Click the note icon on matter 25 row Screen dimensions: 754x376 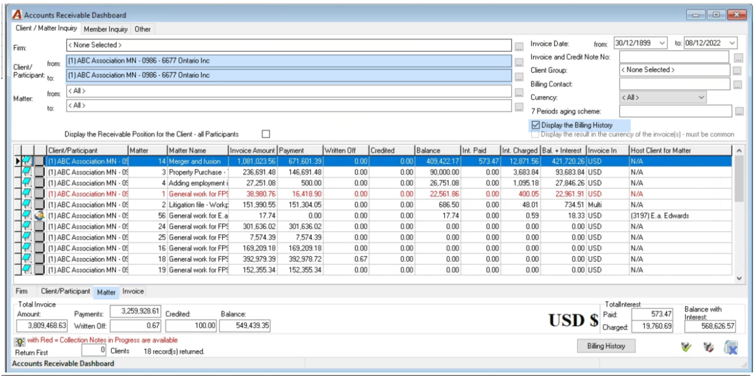(27, 237)
